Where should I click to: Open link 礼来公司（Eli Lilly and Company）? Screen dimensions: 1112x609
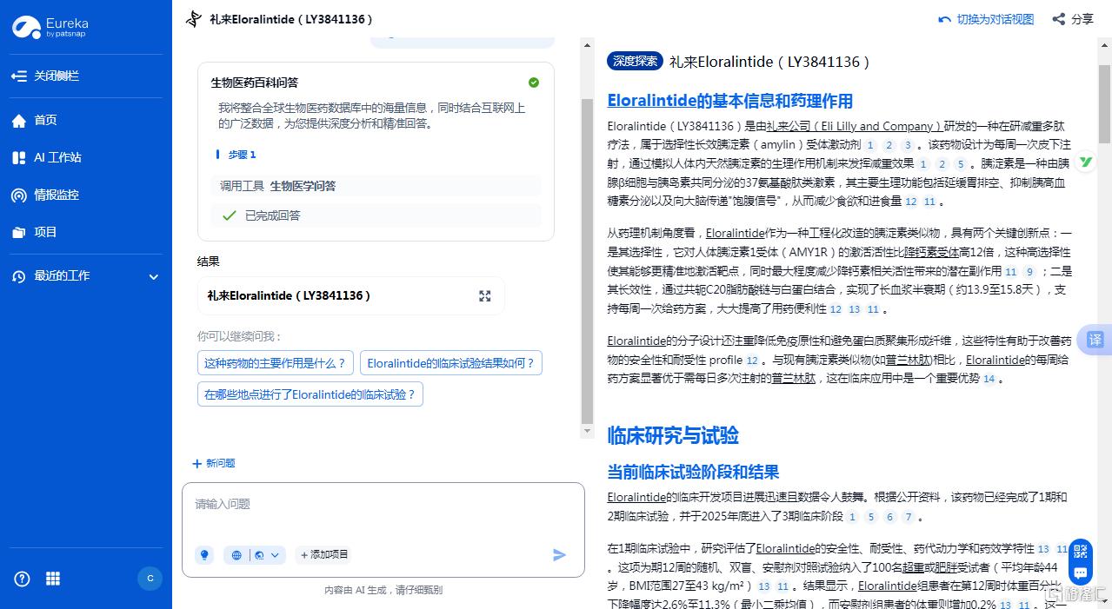(855, 126)
